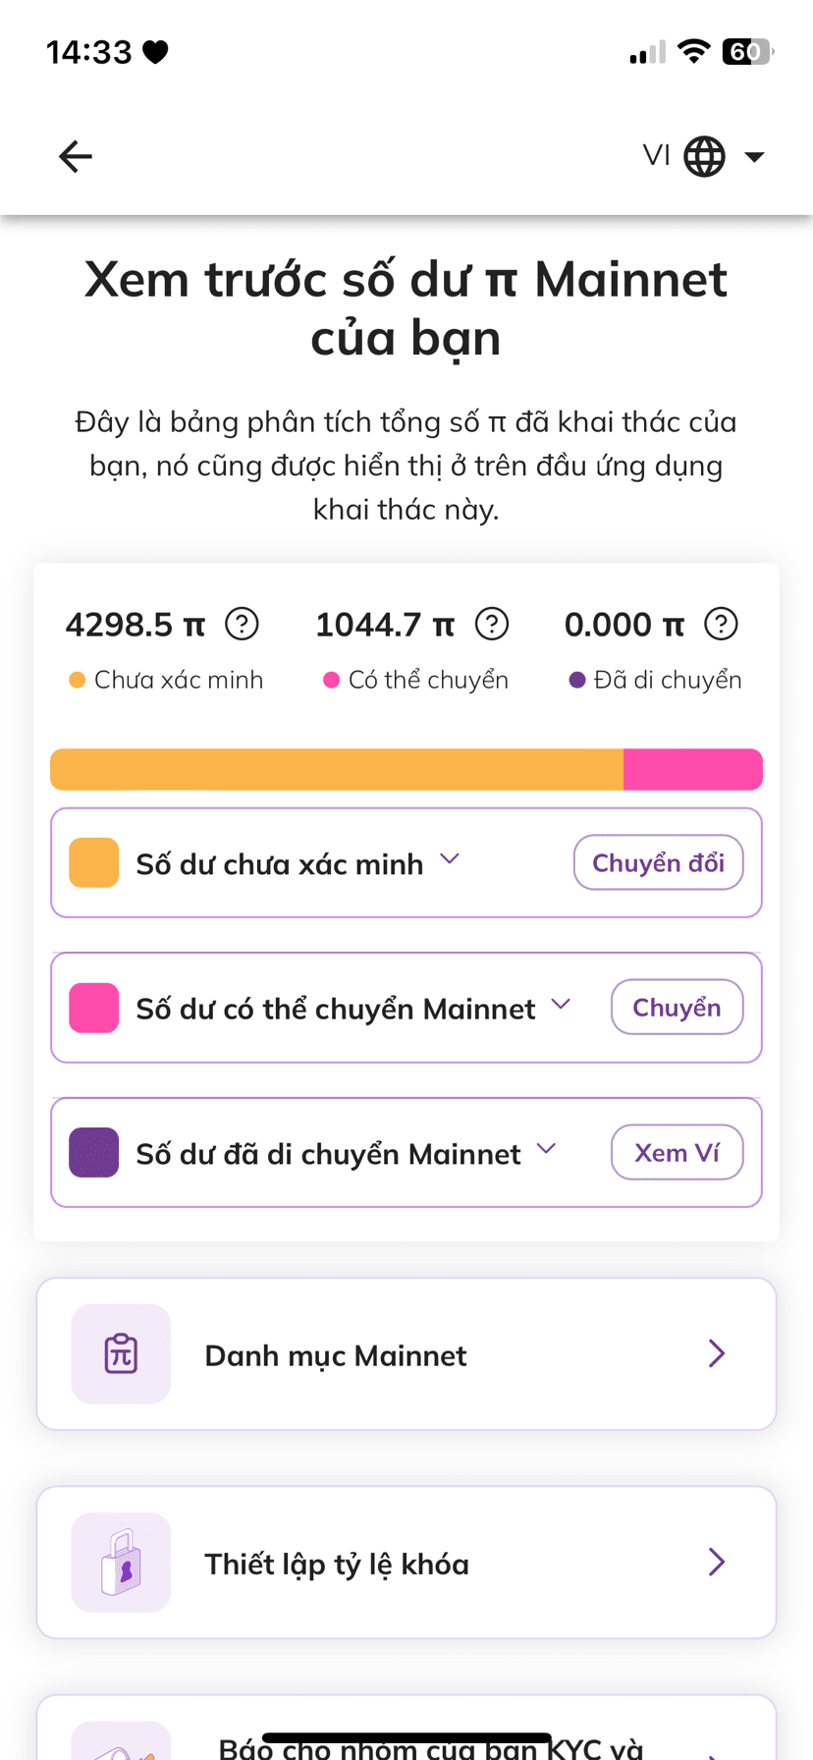Tap the back arrow icon

point(76,156)
